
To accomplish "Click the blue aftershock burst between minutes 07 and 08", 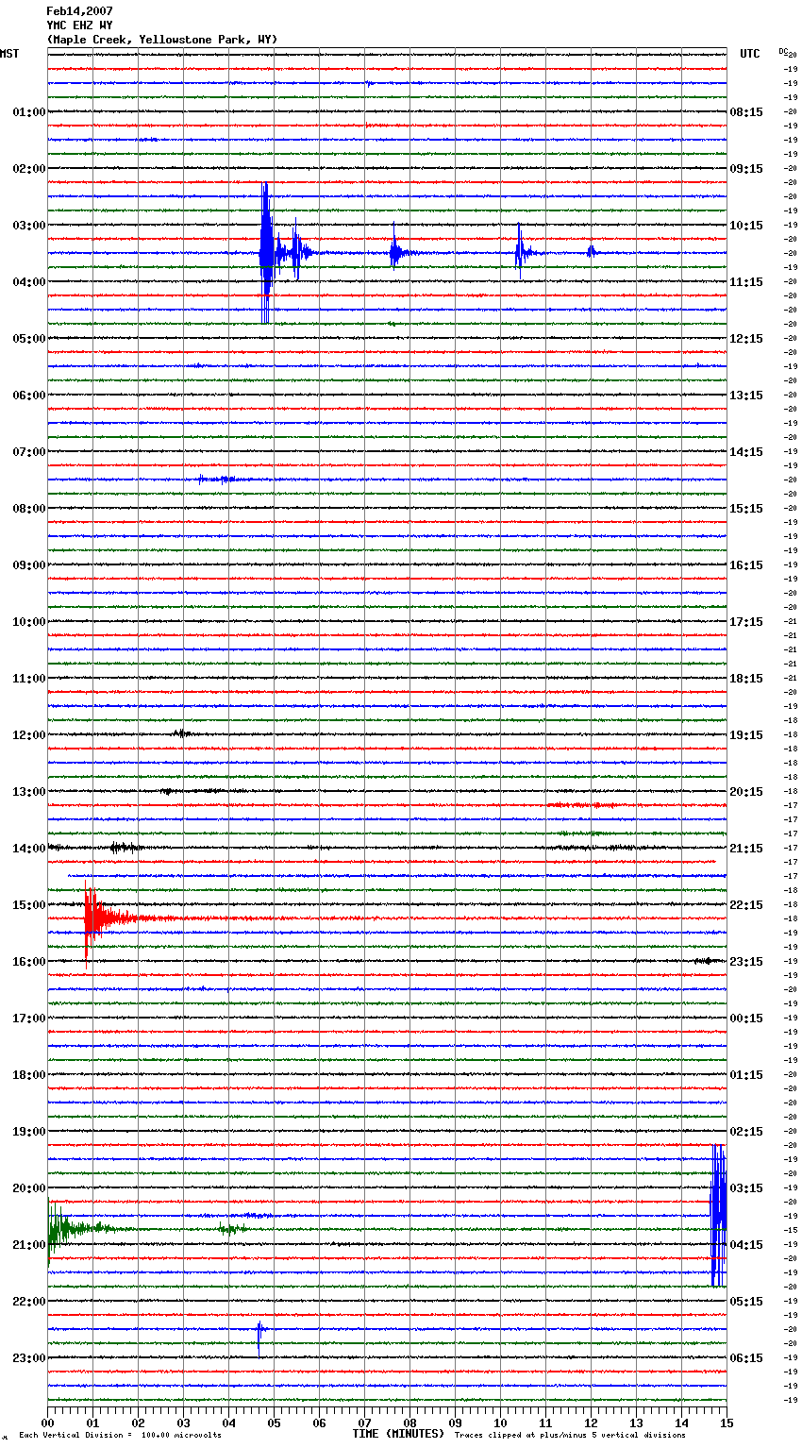I will (397, 252).
